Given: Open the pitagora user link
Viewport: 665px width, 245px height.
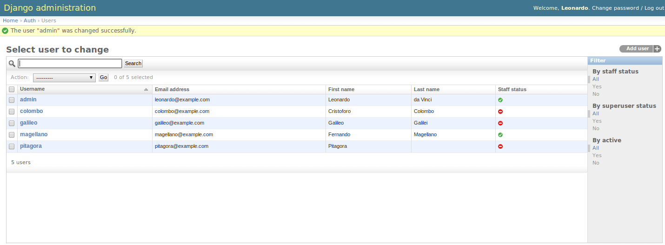Looking at the screenshot, I should tap(31, 146).
